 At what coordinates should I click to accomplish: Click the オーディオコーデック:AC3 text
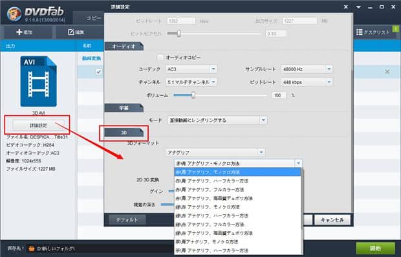[33, 153]
